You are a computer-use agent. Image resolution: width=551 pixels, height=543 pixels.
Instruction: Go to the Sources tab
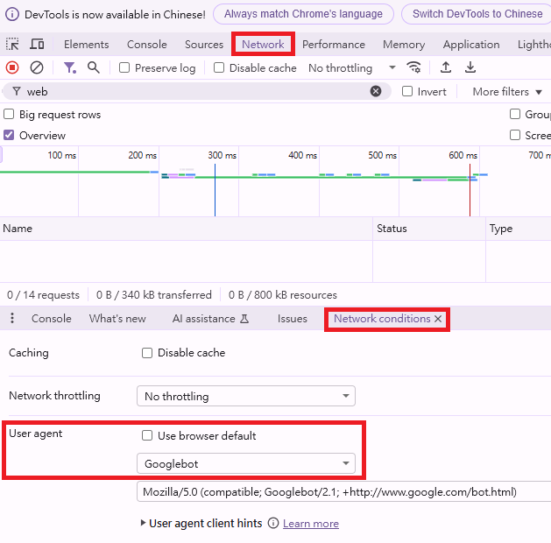pos(204,45)
